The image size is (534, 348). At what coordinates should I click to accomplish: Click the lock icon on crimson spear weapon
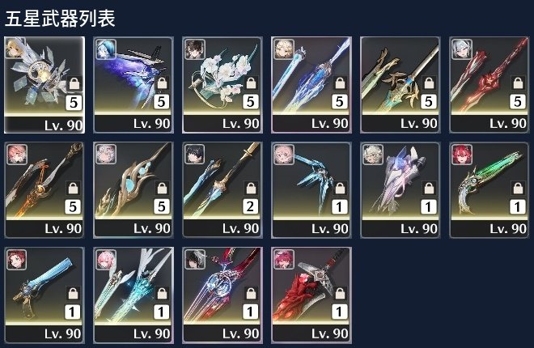pyautogui.click(x=518, y=83)
